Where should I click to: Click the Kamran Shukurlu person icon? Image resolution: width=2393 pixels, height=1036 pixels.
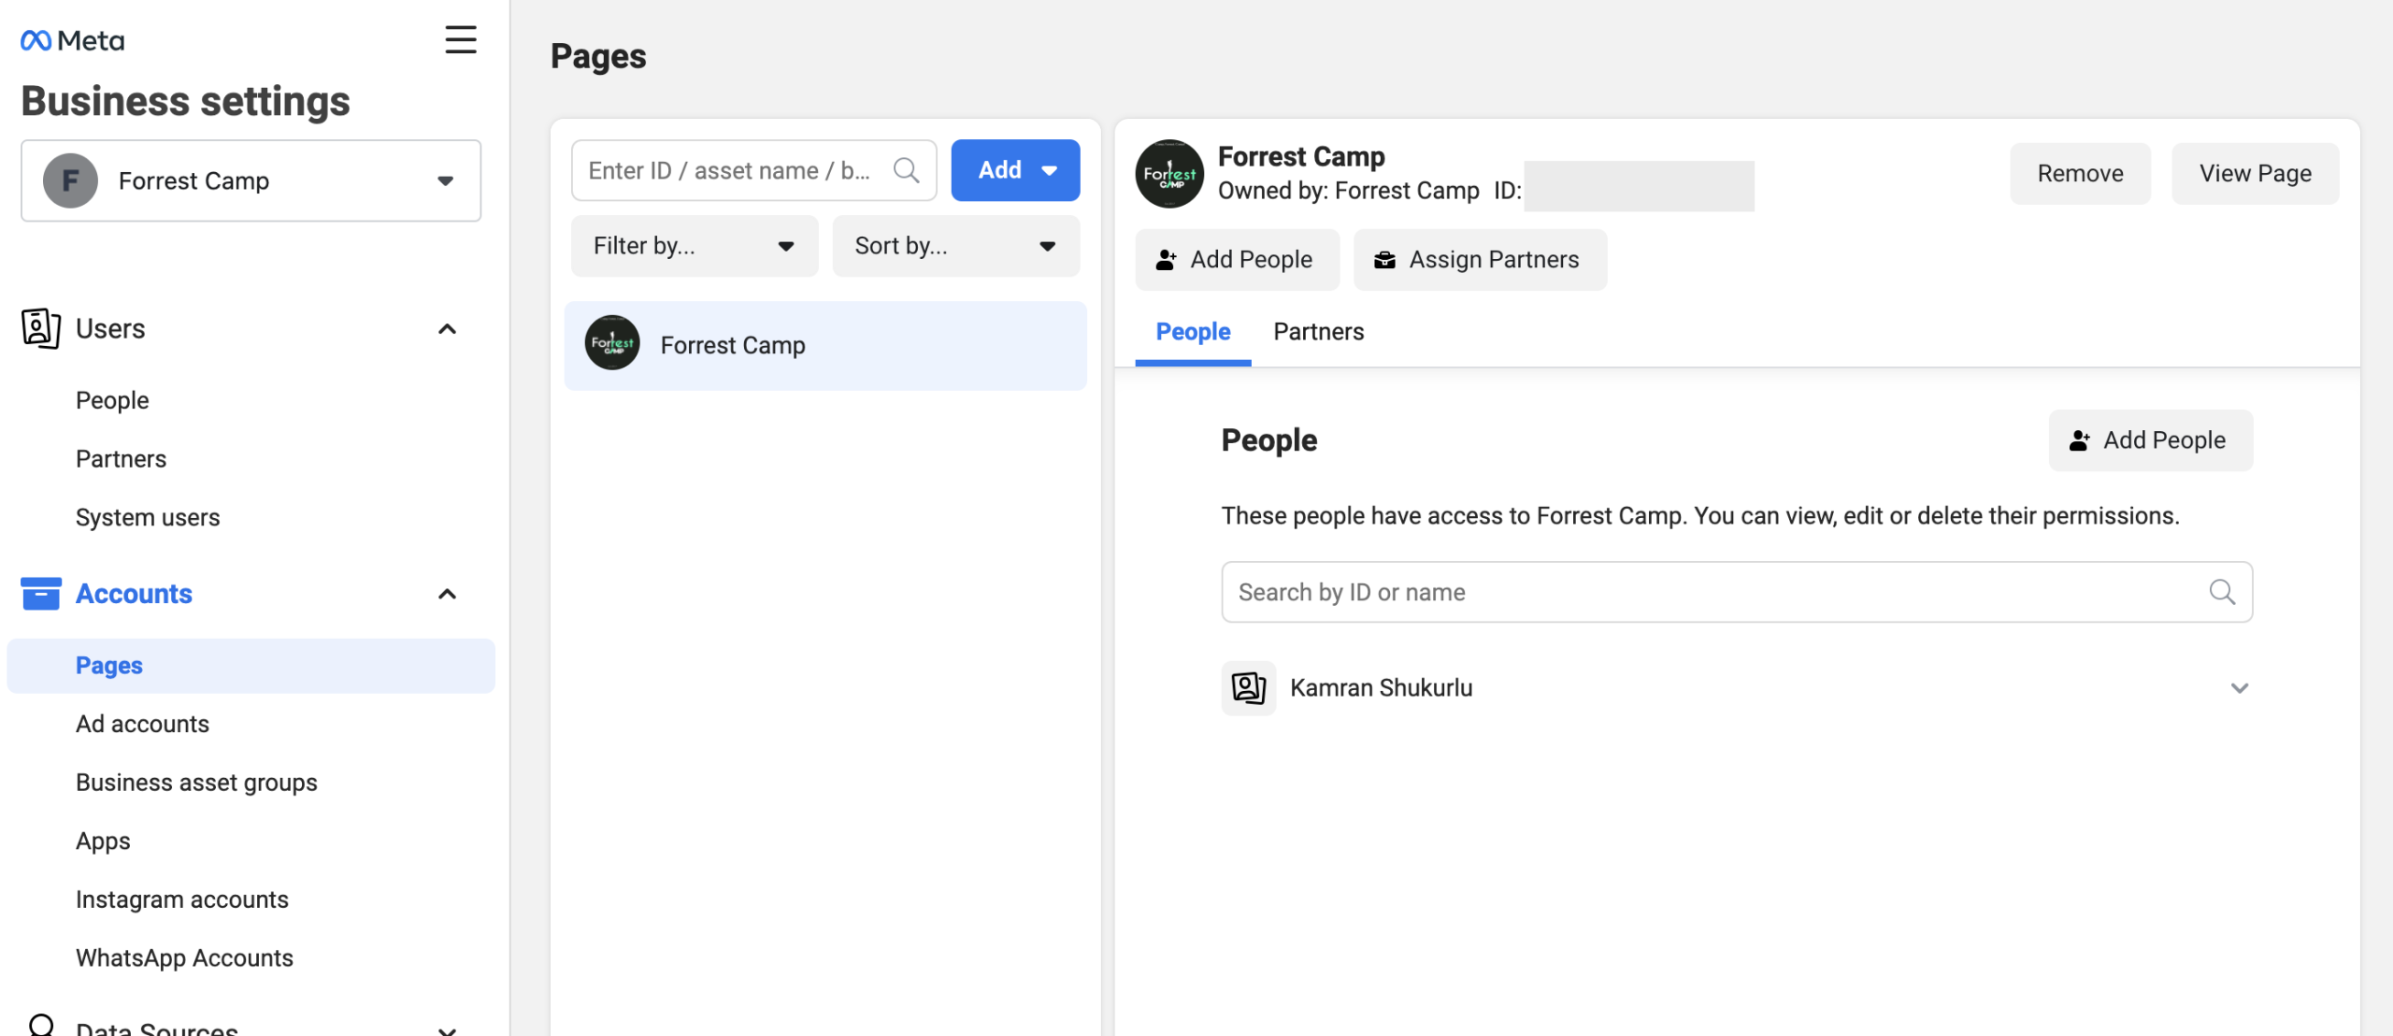1248,688
